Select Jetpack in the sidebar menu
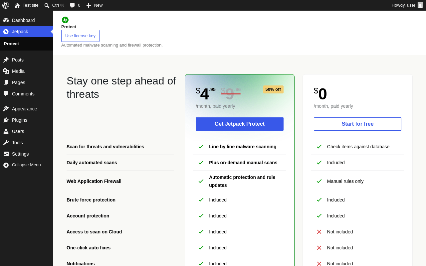 pyautogui.click(x=27, y=32)
